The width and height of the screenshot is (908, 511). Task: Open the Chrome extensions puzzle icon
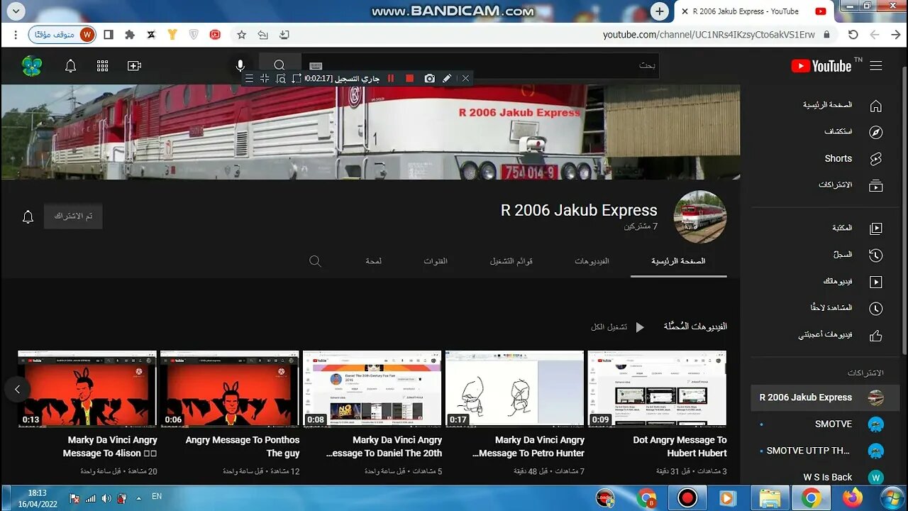point(129,34)
